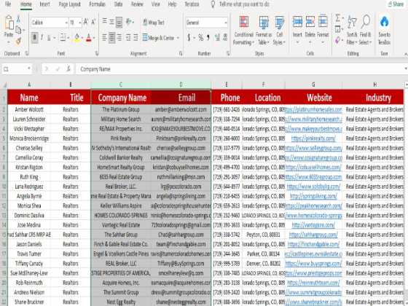Open the font name dropdown
The height and width of the screenshot is (306, 408).
pos(66,23)
